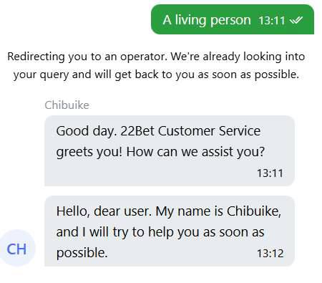
Task: Click the word "22Bet" in greeting message
Action: pyautogui.click(x=137, y=131)
